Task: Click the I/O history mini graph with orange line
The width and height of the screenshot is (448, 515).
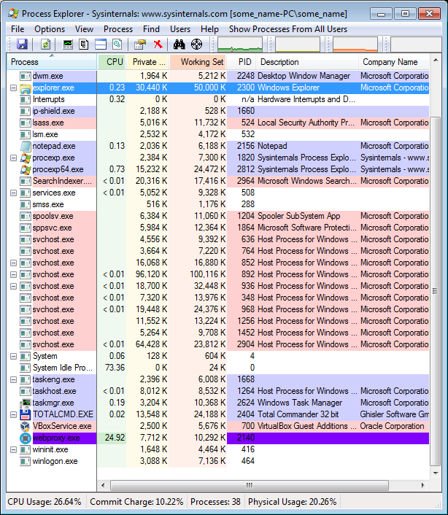Action: (x=355, y=44)
